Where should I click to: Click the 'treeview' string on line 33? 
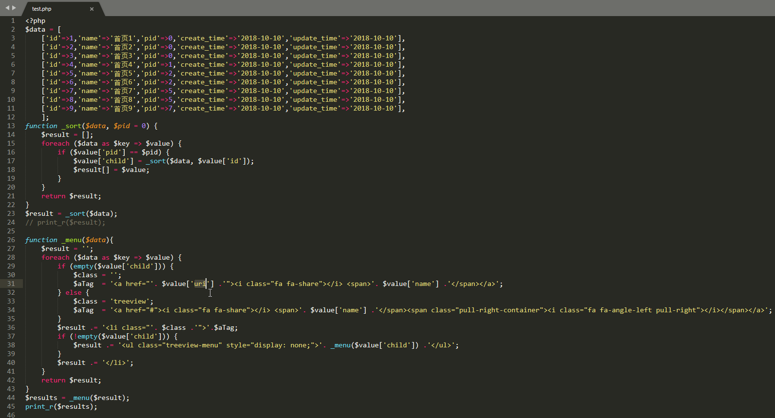(x=132, y=301)
